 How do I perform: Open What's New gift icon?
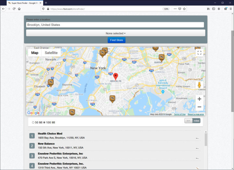pos(226,9)
